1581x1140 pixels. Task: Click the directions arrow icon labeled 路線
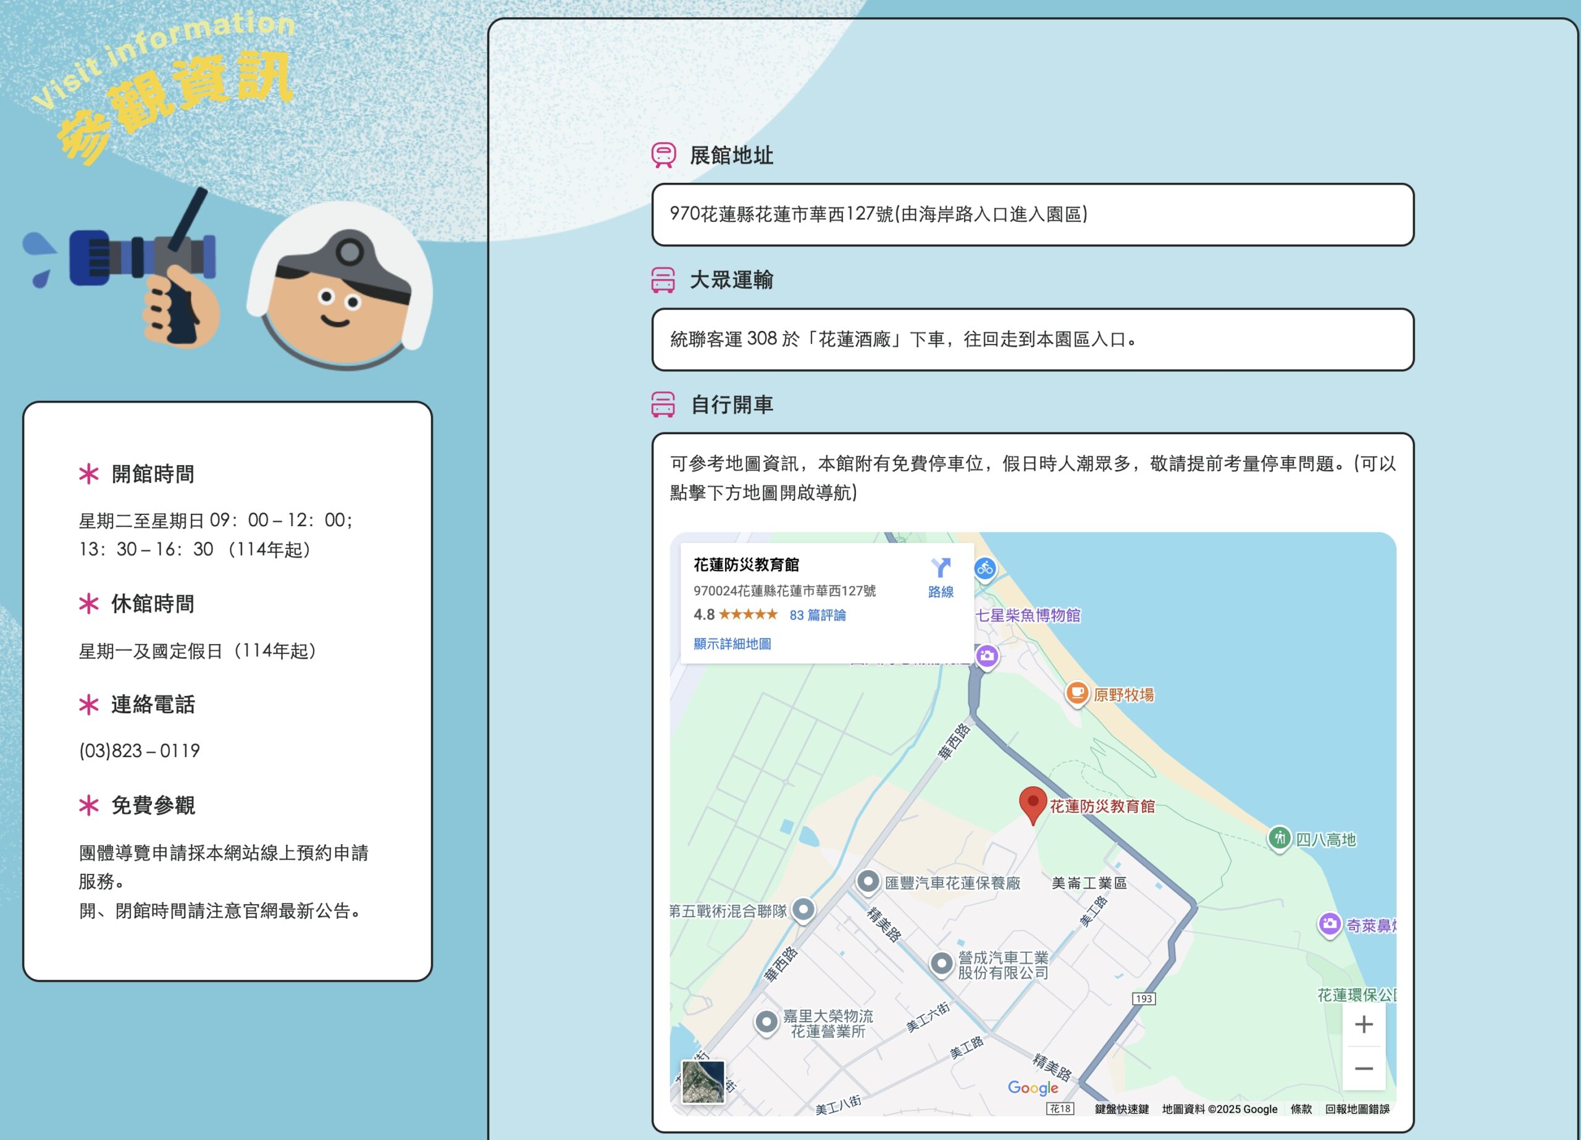[941, 568]
